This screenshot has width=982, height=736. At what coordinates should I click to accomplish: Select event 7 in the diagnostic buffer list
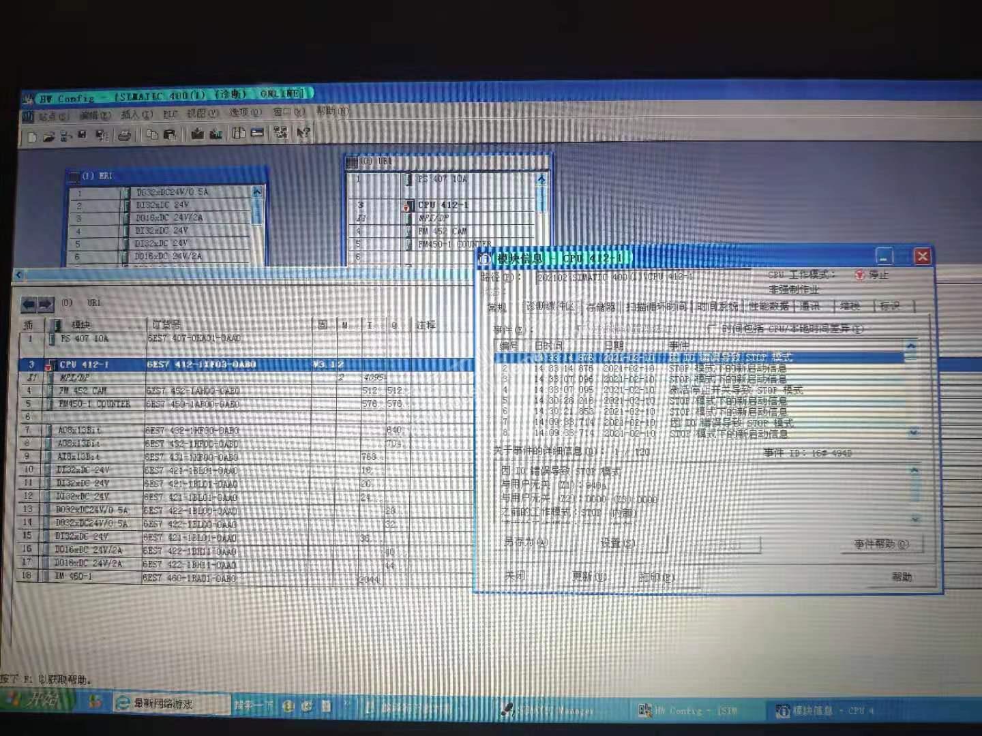pos(702,423)
